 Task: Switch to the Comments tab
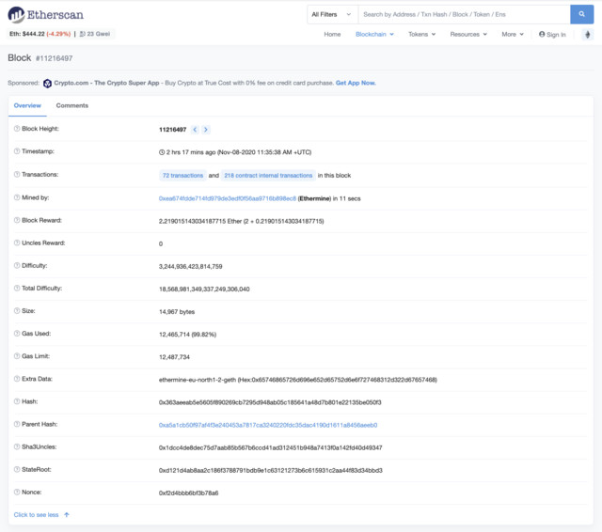pyautogui.click(x=72, y=106)
